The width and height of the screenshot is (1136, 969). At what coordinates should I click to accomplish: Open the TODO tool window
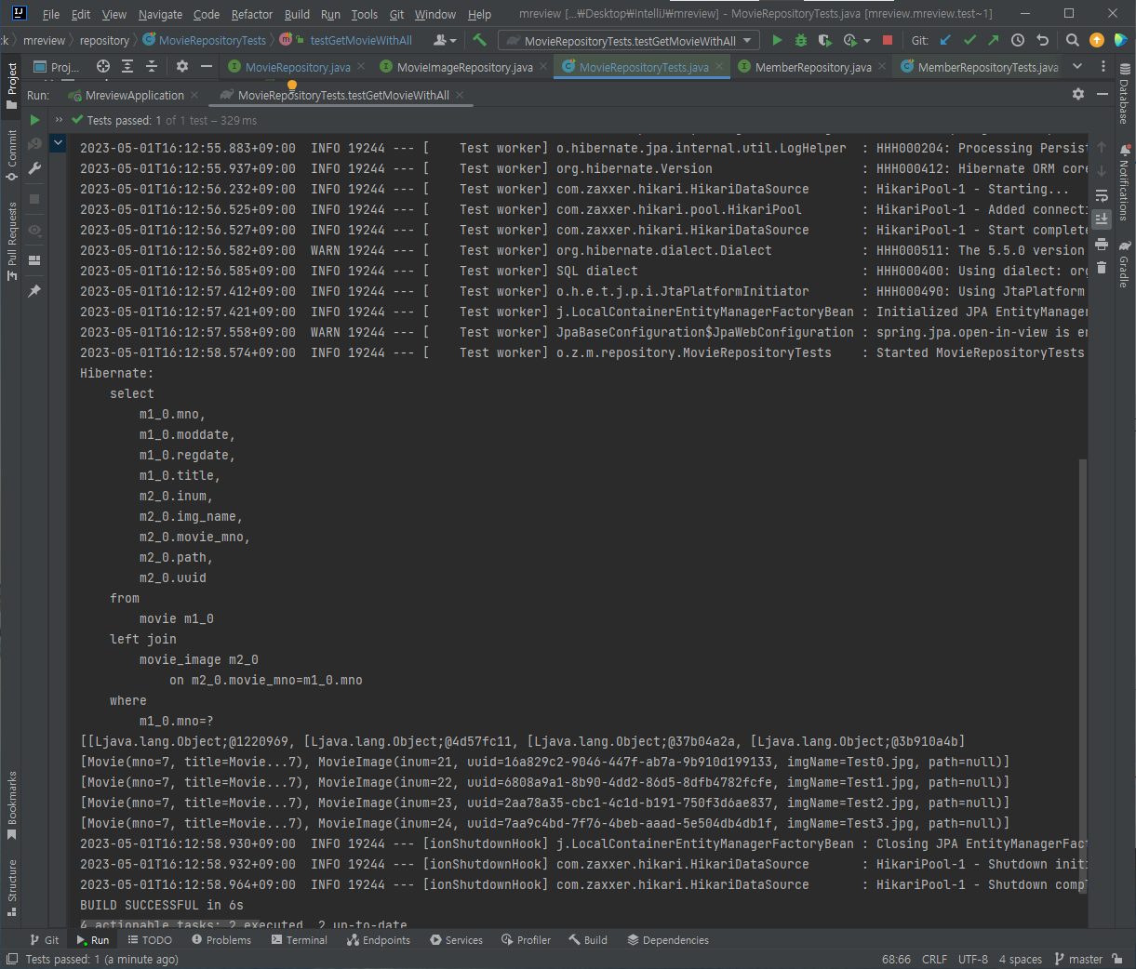[x=150, y=940]
